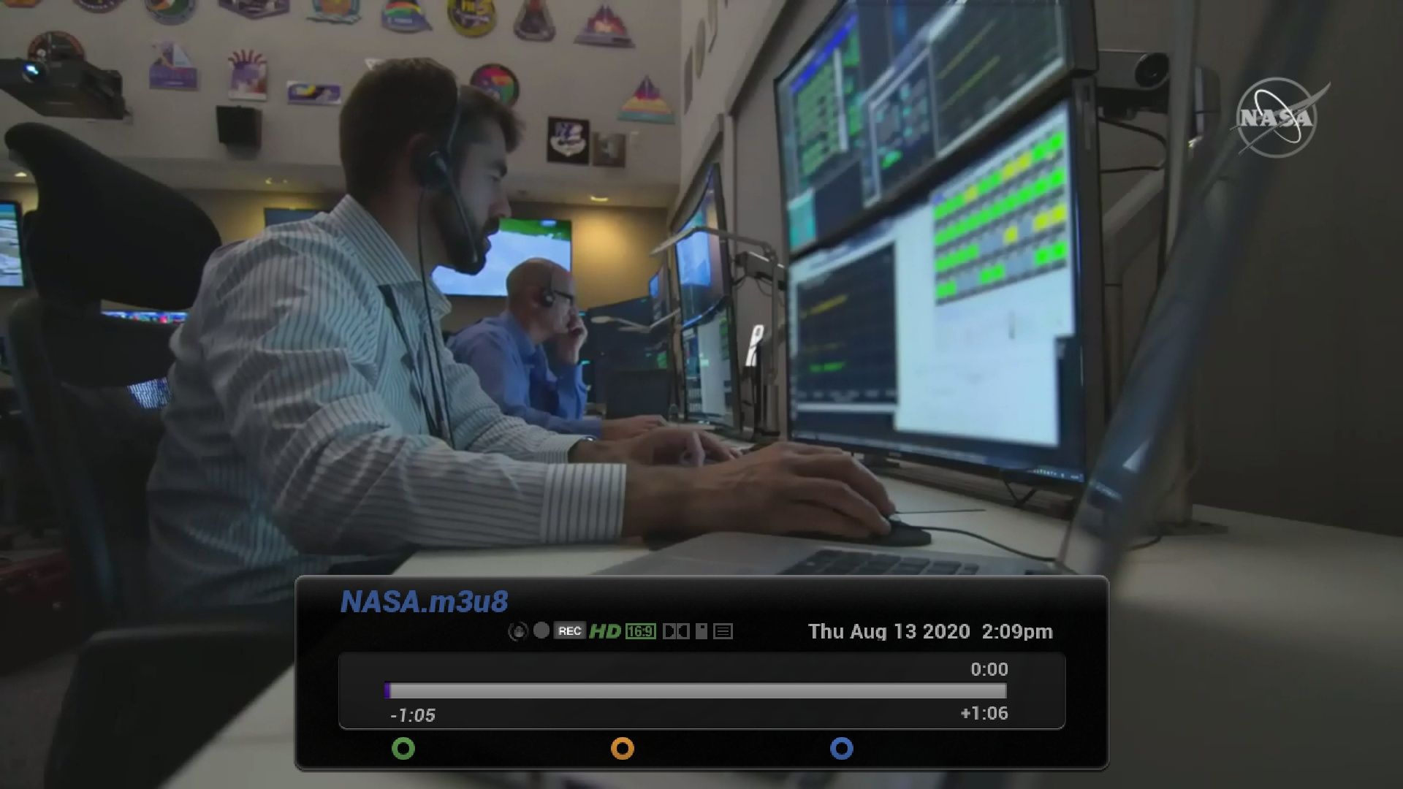Screen dimensions: 1403x789
Task: Click middle of the progress bar
Action: click(696, 691)
